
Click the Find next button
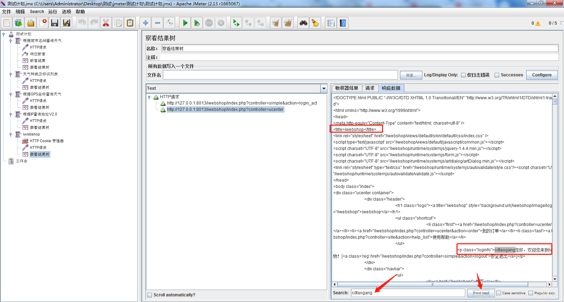481,293
